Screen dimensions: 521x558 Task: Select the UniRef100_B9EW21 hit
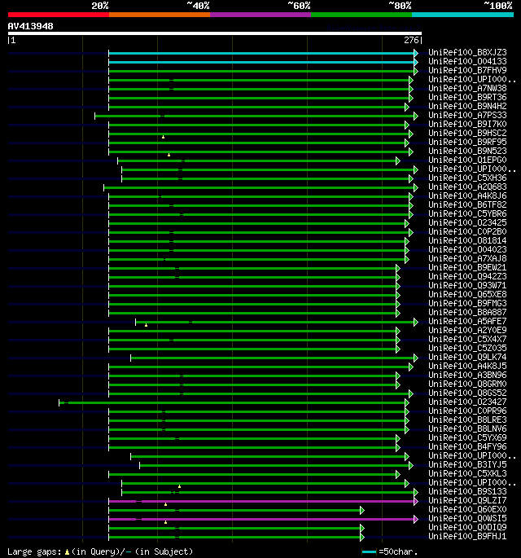[x=467, y=267]
